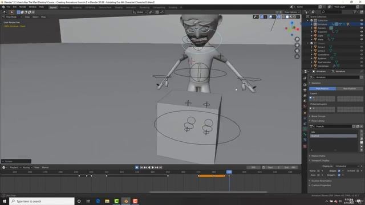The width and height of the screenshot is (365, 205).
Task: Open the viewport Options dropdown
Action: tap(291, 12)
